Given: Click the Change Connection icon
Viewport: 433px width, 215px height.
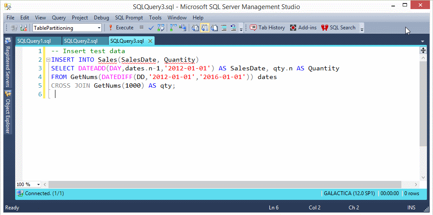Looking at the screenshot, I should click(x=15, y=28).
